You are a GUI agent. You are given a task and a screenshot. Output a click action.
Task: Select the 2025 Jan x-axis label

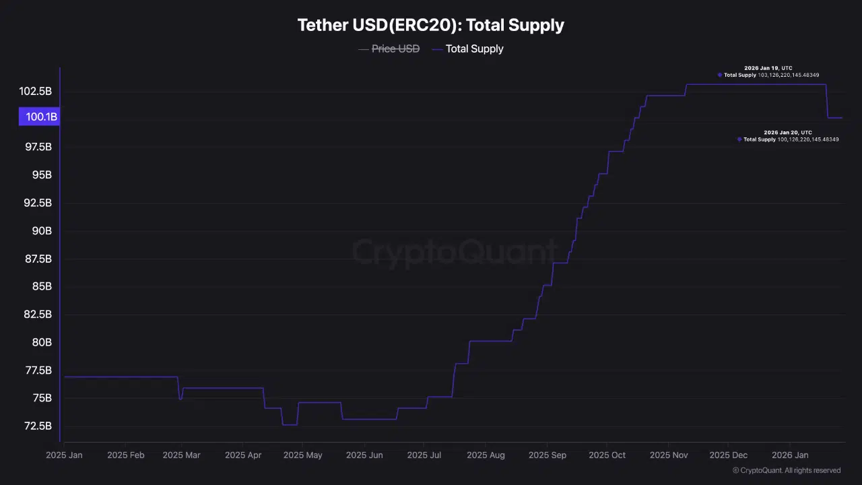(64, 455)
